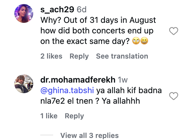Image resolution: width=191 pixels, height=140 pixels.
Task: Open s_ach29's profile picture
Action: (x=24, y=13)
